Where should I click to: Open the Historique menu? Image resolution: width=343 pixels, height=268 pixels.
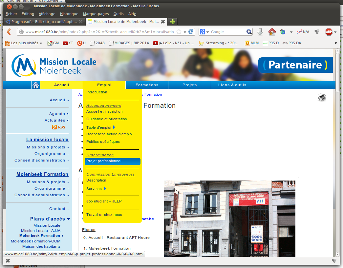click(69, 14)
